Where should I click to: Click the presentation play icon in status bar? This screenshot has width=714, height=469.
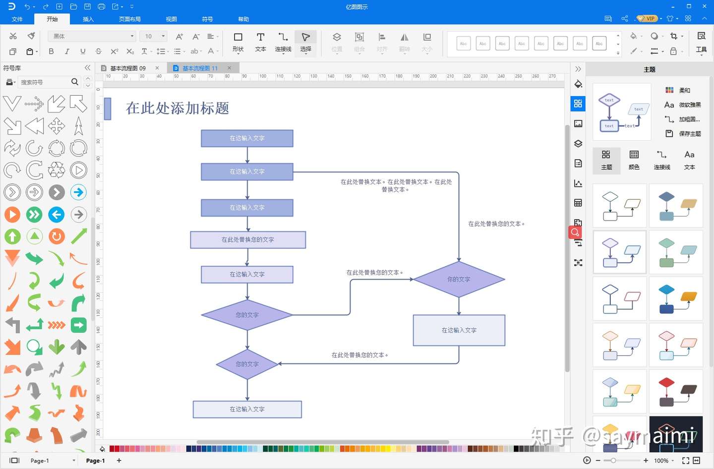(587, 461)
